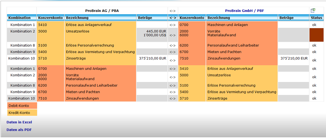
Task: Click account 0700 under ProBrain GmbH / PBF
Action: coord(184,25)
